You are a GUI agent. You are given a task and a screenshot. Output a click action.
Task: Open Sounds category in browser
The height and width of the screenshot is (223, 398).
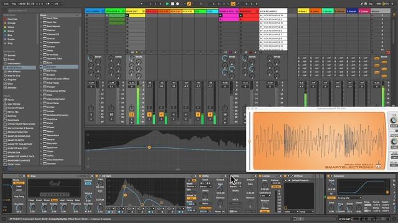click(x=11, y=55)
